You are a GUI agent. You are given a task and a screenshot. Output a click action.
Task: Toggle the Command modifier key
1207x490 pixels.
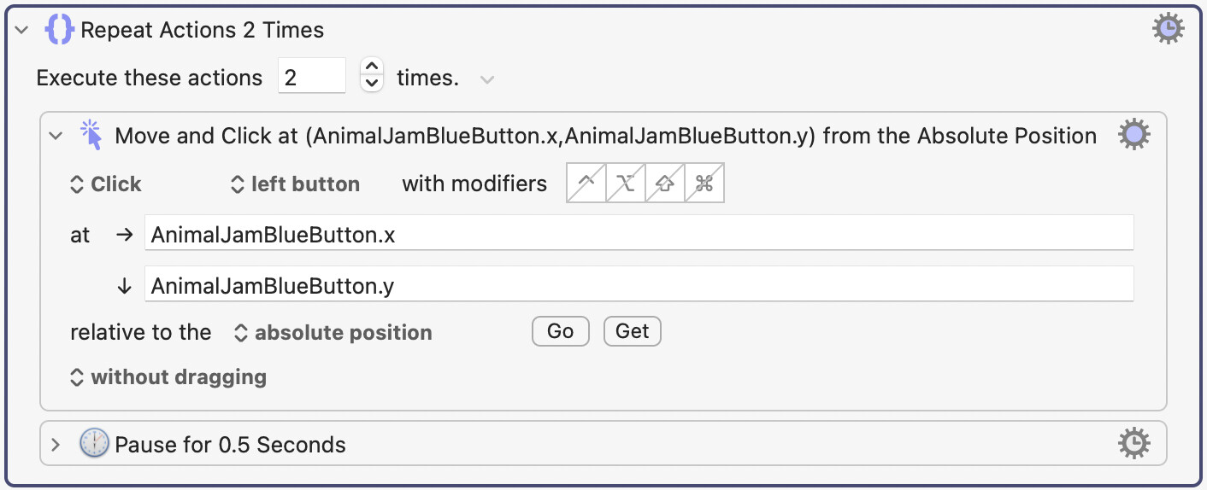(704, 184)
